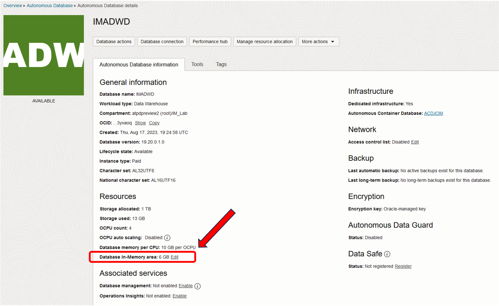Click the Last long-term backup message
Screen dimensions: 499x306
446,181
